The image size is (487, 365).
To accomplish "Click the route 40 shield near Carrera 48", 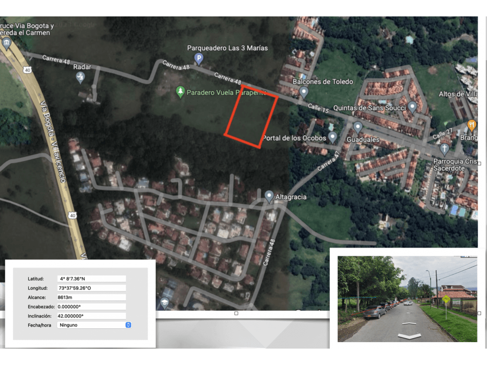I will [27, 70].
